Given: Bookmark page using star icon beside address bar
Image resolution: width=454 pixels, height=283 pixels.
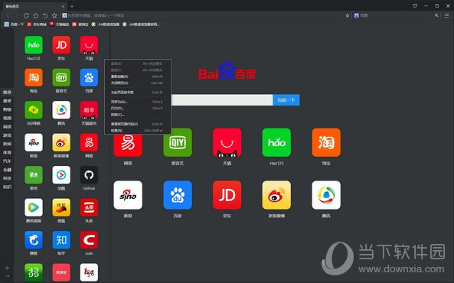Looking at the screenshot, I should click(54, 15).
